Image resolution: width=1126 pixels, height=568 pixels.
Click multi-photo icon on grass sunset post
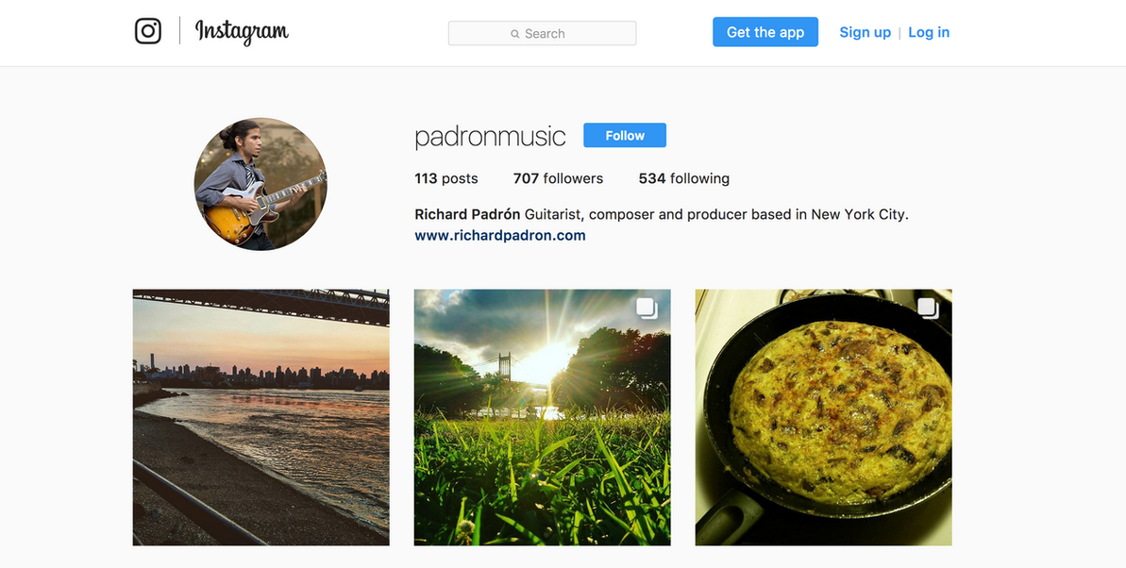(x=647, y=309)
